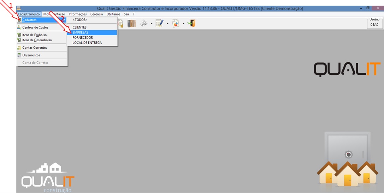
Task: Open the Cadastramento menu
Action: [29, 14]
